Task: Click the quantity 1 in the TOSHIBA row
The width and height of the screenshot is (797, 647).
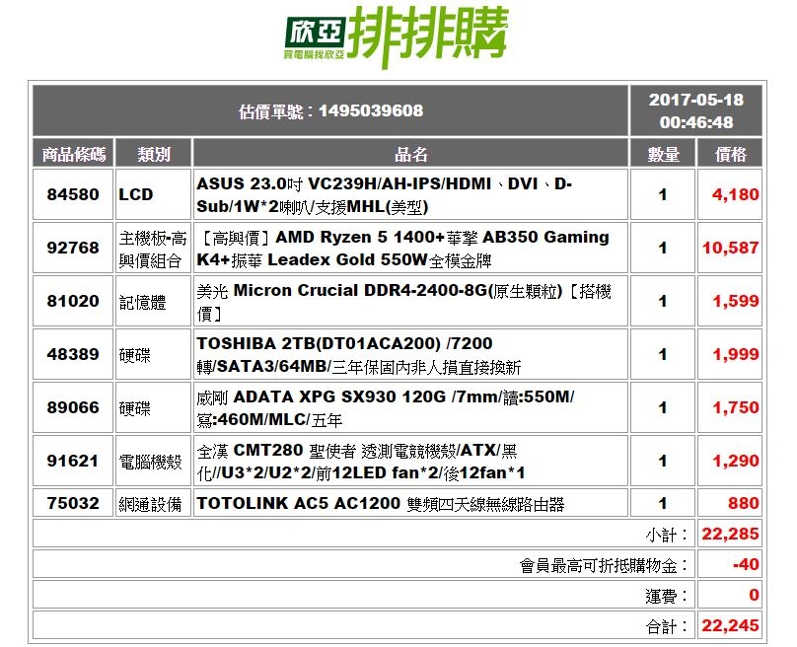Action: (662, 355)
